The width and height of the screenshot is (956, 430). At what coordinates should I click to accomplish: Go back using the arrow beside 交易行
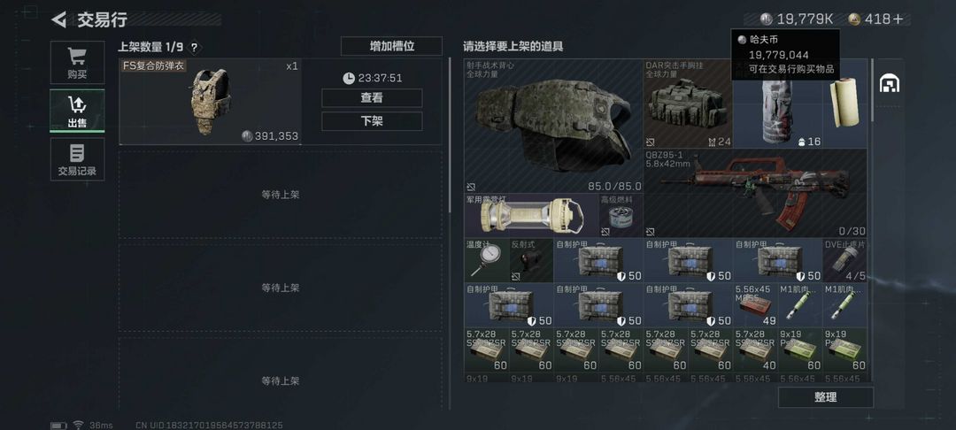click(58, 19)
